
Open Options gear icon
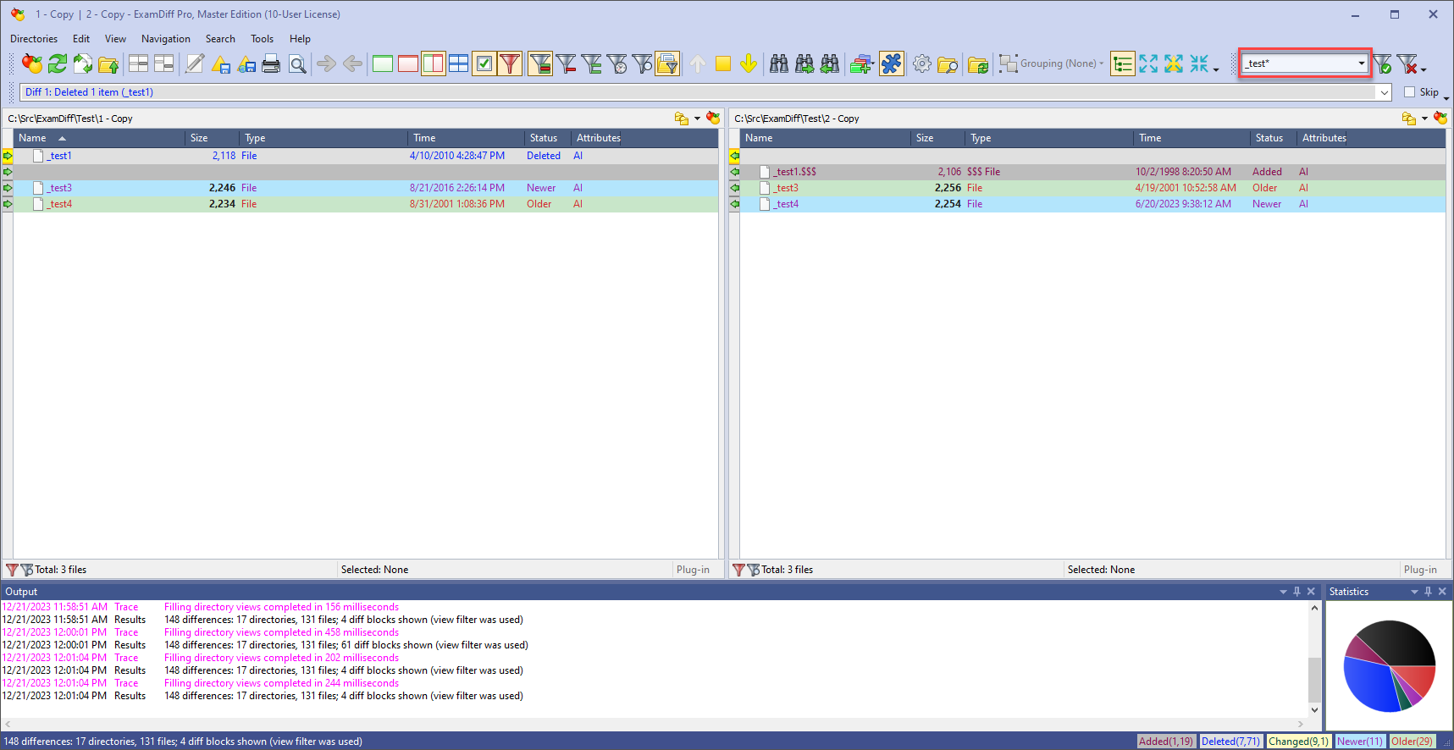[x=922, y=63]
